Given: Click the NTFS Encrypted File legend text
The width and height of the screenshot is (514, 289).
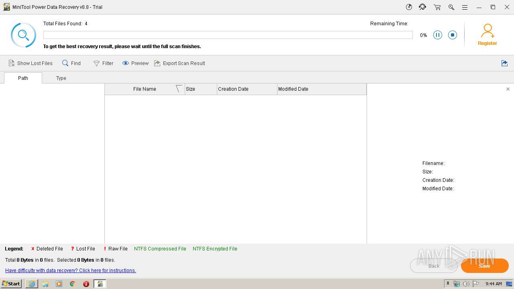Looking at the screenshot, I should point(215,249).
